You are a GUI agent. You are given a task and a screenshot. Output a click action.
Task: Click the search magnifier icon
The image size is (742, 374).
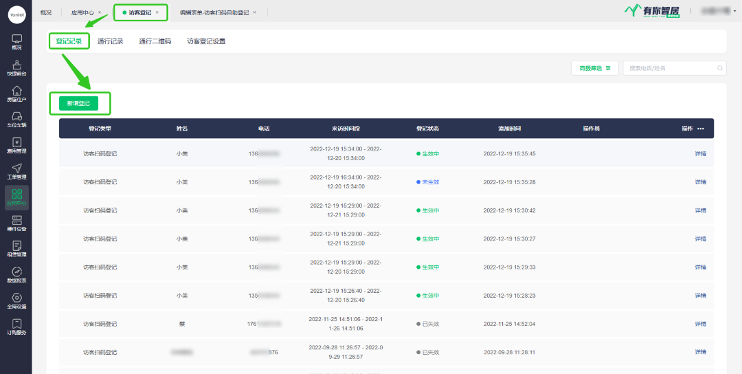[x=719, y=68]
